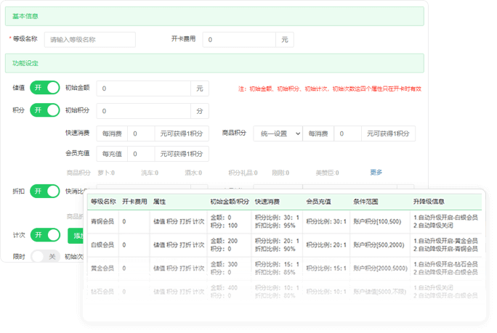Toggle the 储值 switch off

pos(45,88)
